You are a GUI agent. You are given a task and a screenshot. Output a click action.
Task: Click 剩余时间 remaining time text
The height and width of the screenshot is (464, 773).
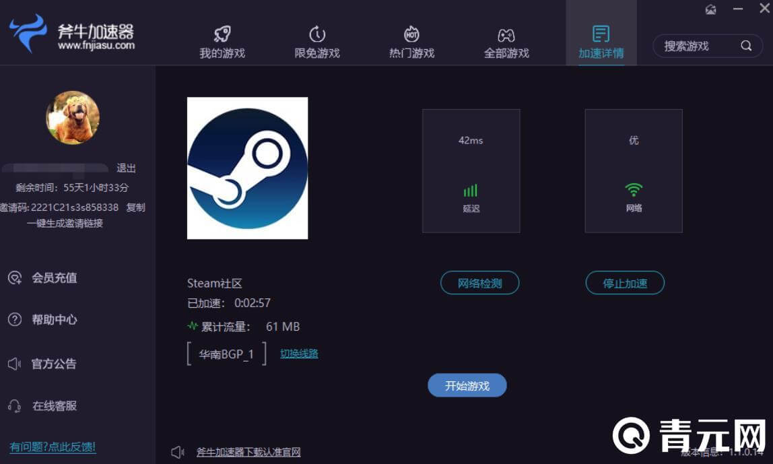pos(72,188)
